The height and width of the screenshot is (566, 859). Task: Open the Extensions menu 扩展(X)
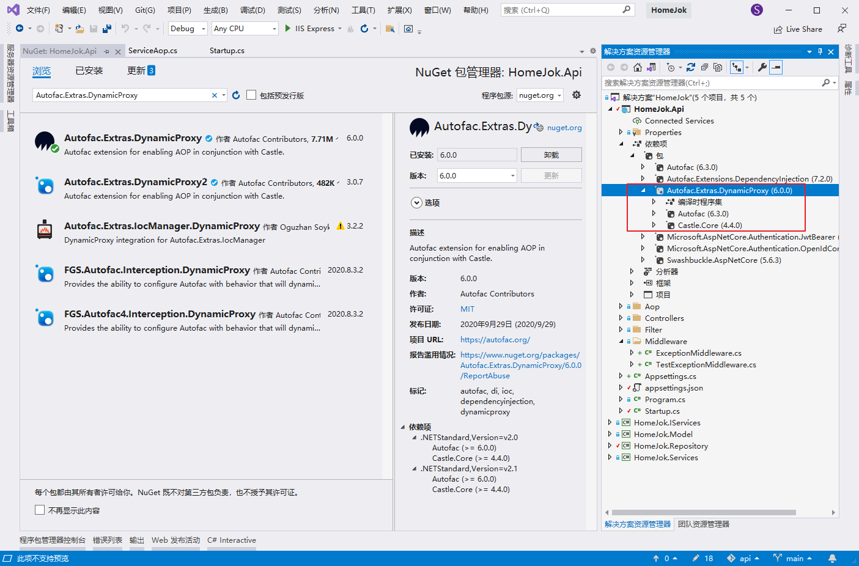399,10
